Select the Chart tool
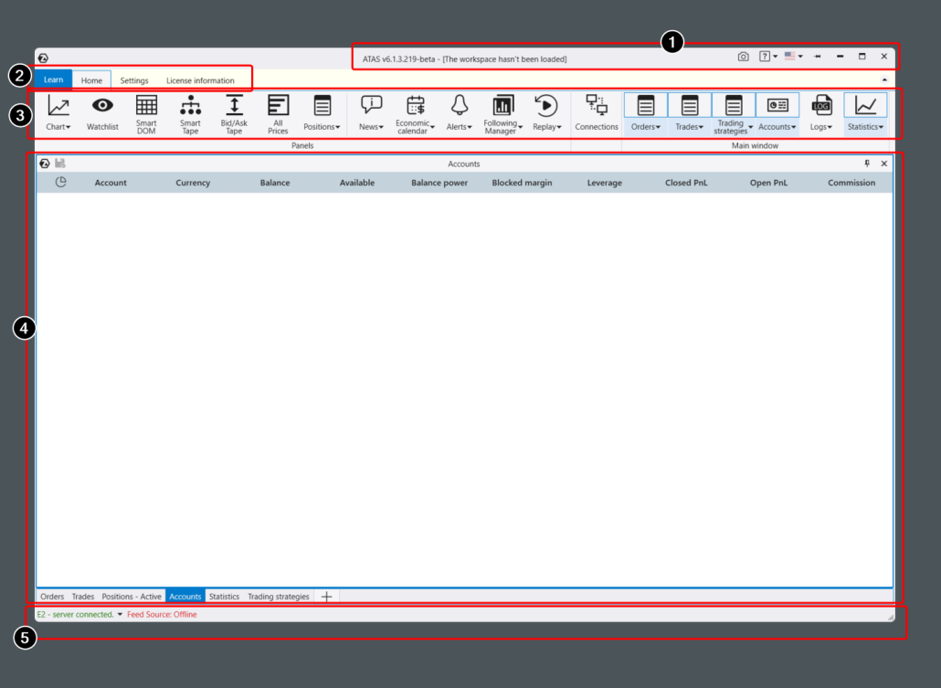 point(55,112)
